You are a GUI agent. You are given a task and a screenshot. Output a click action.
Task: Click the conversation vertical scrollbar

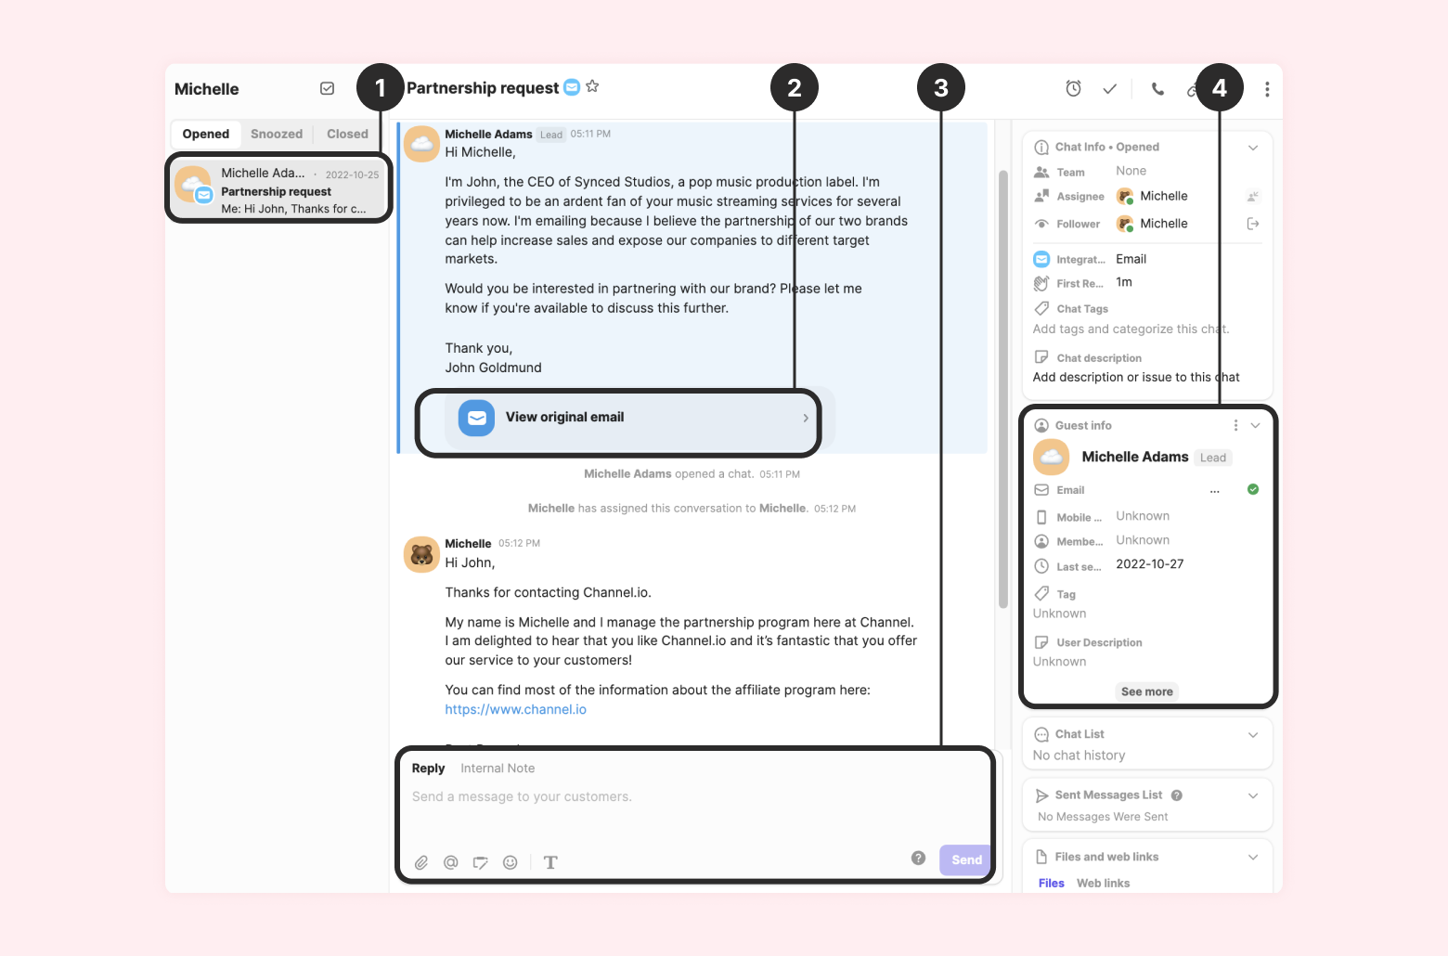1002,390
